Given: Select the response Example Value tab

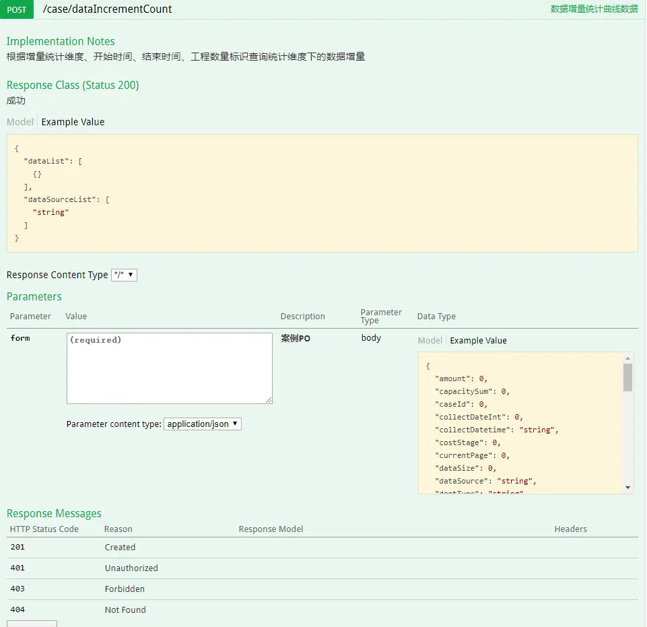Looking at the screenshot, I should 73,122.
